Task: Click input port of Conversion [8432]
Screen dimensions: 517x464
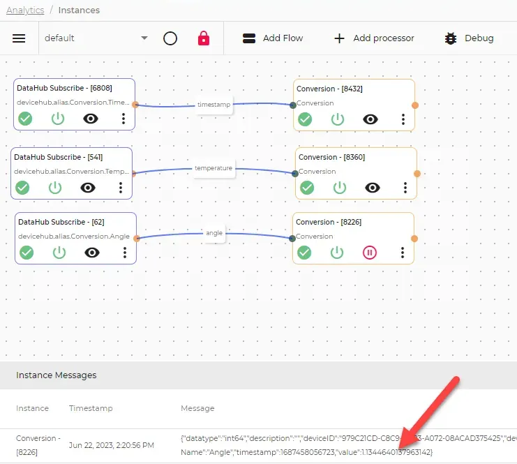Action: point(293,105)
